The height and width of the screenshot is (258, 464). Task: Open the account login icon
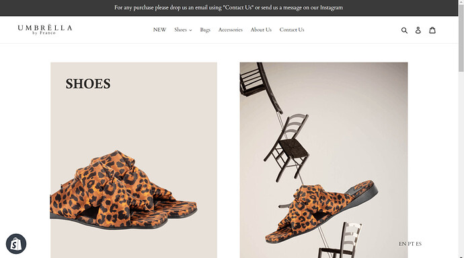418,30
